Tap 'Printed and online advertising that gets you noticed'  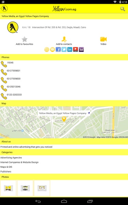26,147
